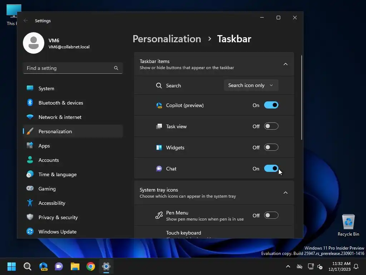Open the Start menu from taskbar
The height and width of the screenshot is (275, 366).
tap(11, 266)
